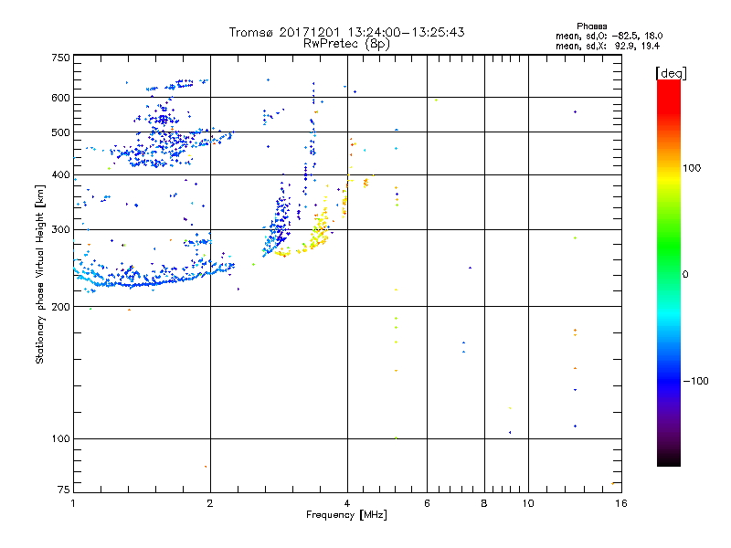
Task: Click the 'Phases' header label
Action: click(x=591, y=26)
